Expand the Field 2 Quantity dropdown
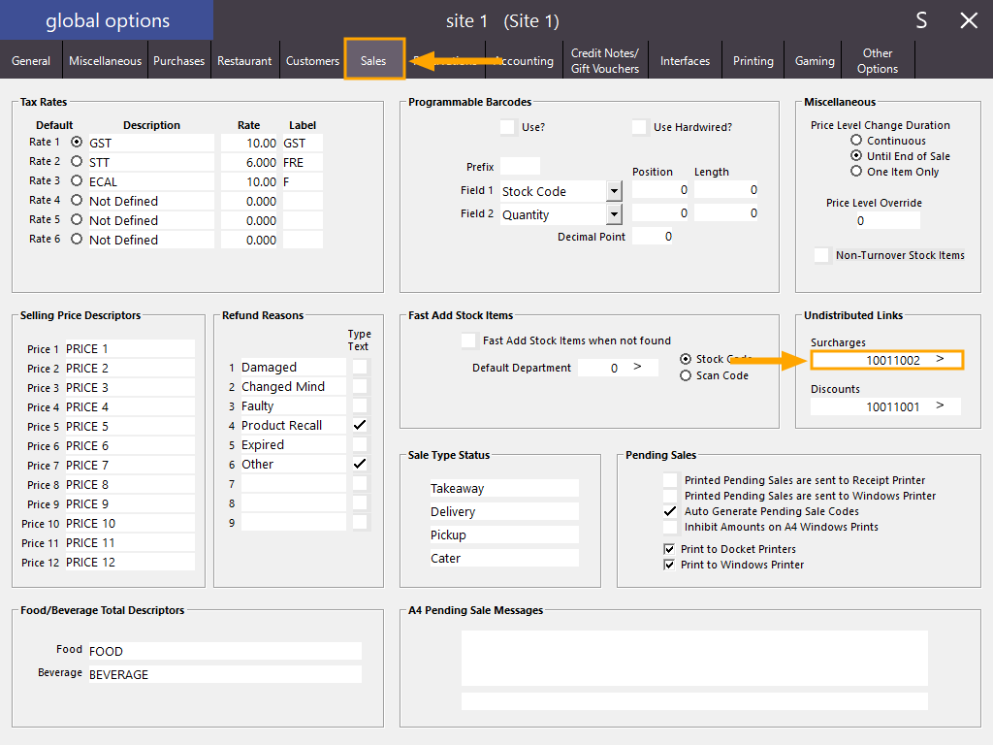The width and height of the screenshot is (993, 745). pos(614,214)
